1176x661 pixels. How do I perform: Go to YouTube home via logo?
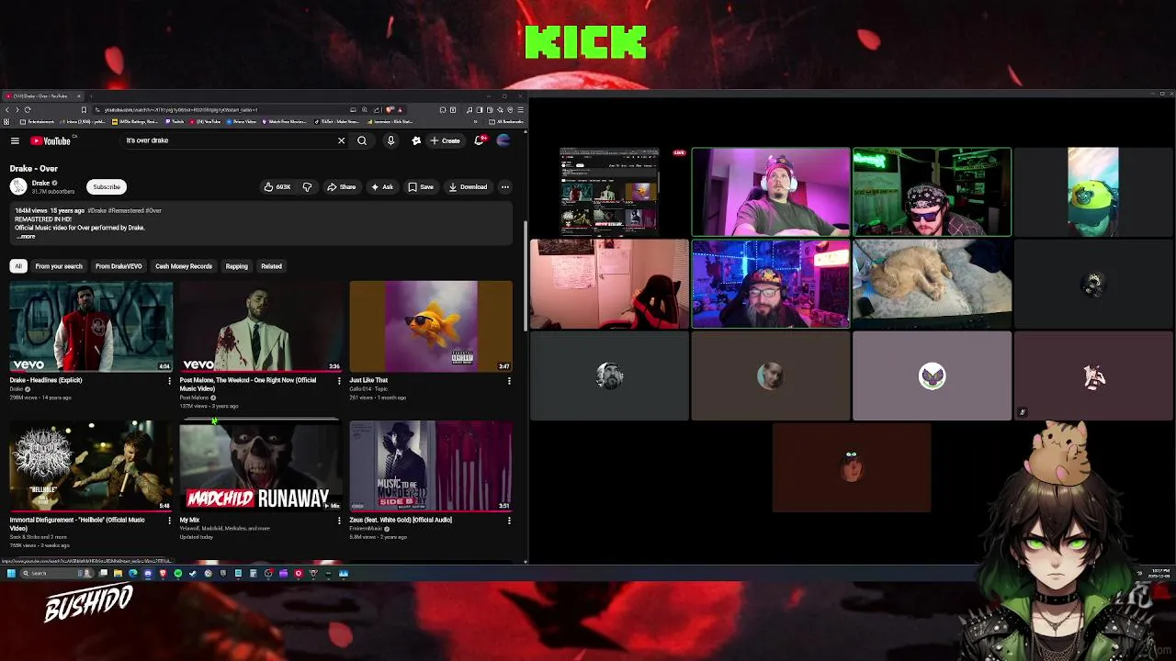pos(51,140)
